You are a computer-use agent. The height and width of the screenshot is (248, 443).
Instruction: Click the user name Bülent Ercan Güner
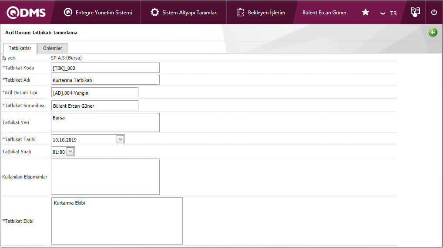tap(324, 13)
